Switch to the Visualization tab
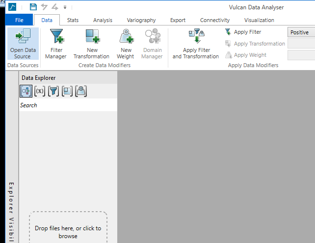Viewport: 315px width, 243px height. pyautogui.click(x=259, y=20)
